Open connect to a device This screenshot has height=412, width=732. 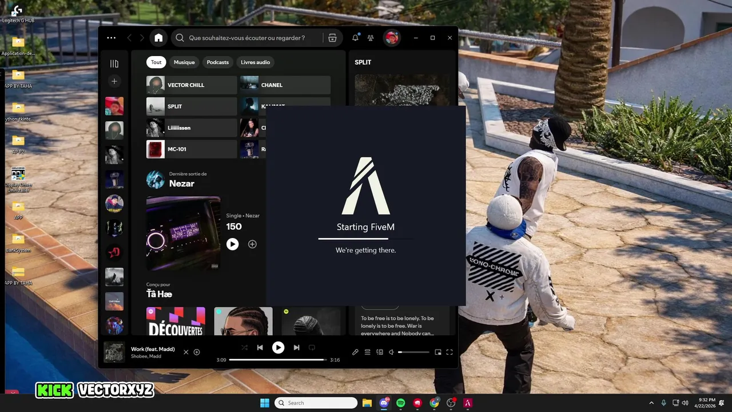point(380,352)
